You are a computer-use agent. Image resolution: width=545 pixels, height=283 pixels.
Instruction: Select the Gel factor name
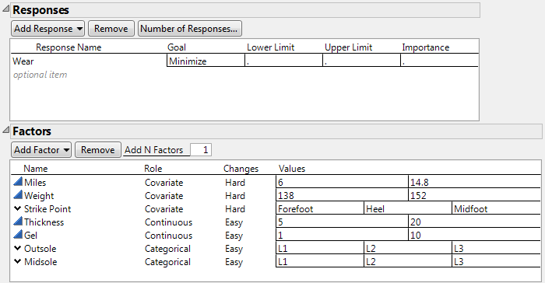[30, 235]
